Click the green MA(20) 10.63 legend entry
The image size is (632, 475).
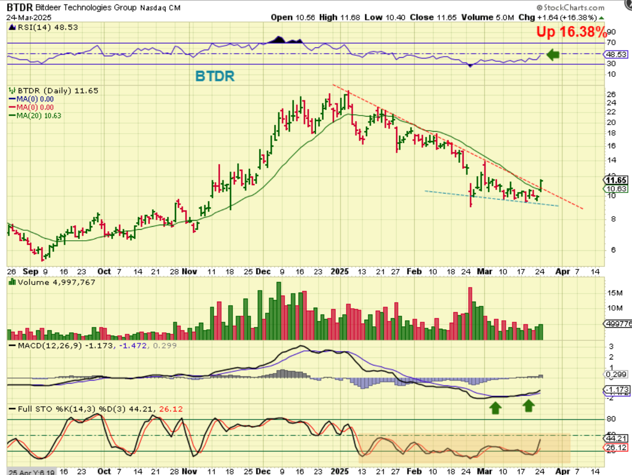pyautogui.click(x=35, y=115)
